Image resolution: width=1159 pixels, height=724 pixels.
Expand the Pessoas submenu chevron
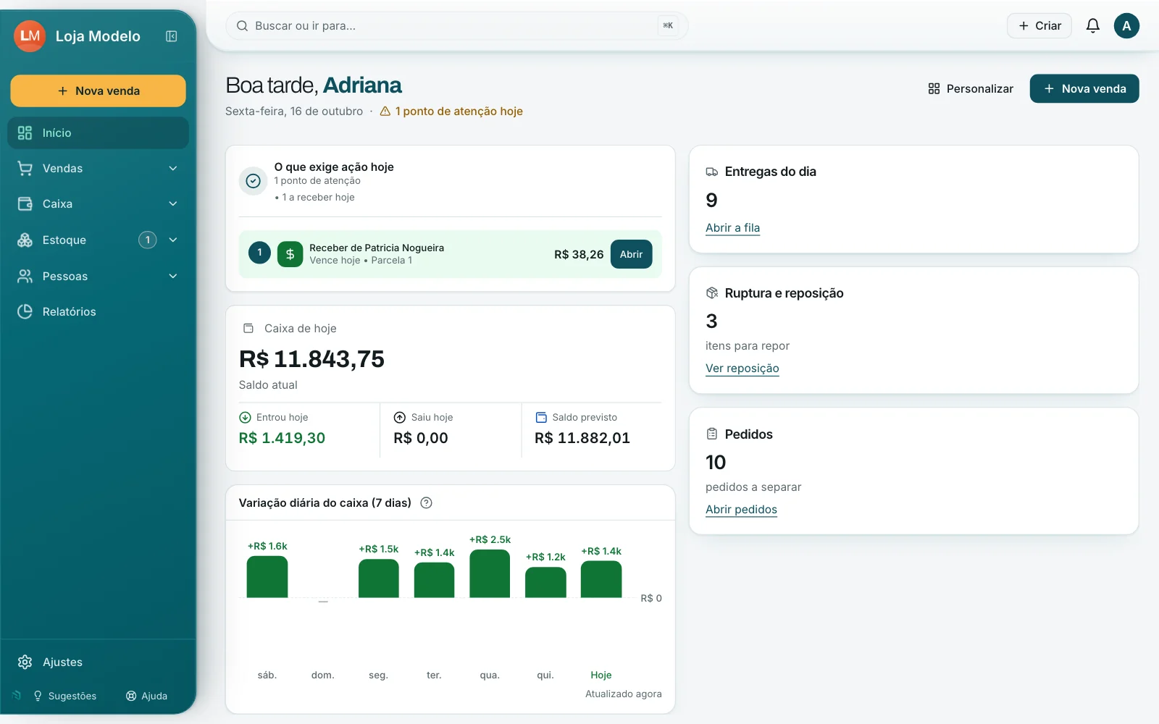pos(173,276)
